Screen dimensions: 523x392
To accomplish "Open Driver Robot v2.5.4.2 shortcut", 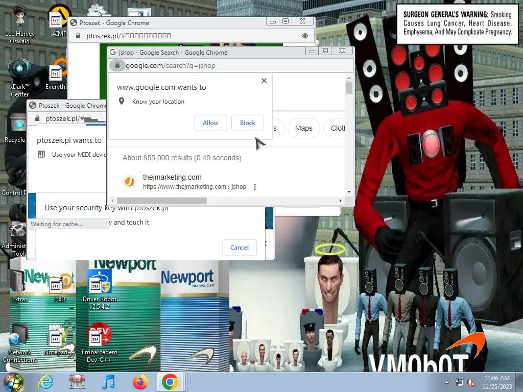I will 100,288.
